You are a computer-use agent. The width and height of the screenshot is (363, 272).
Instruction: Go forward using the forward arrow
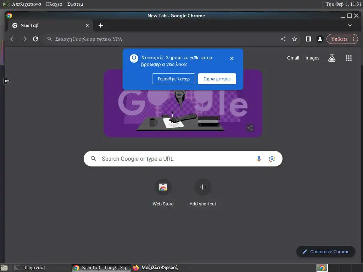pyautogui.click(x=24, y=39)
